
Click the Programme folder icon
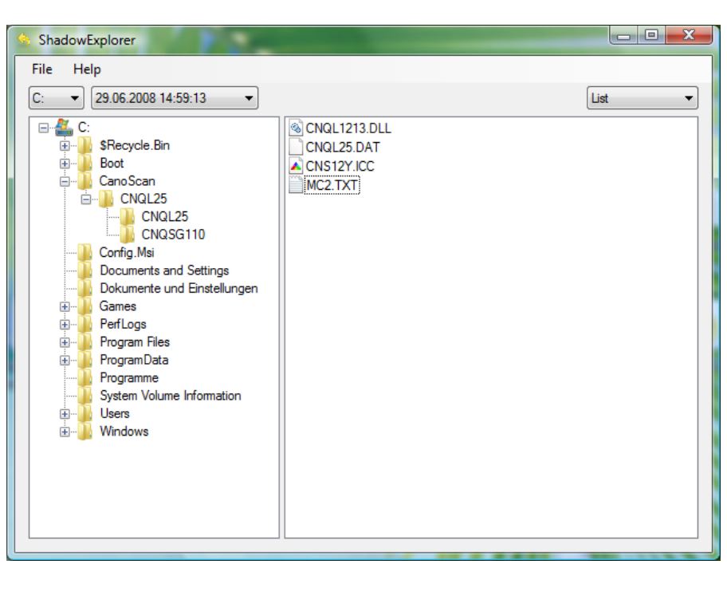(84, 377)
